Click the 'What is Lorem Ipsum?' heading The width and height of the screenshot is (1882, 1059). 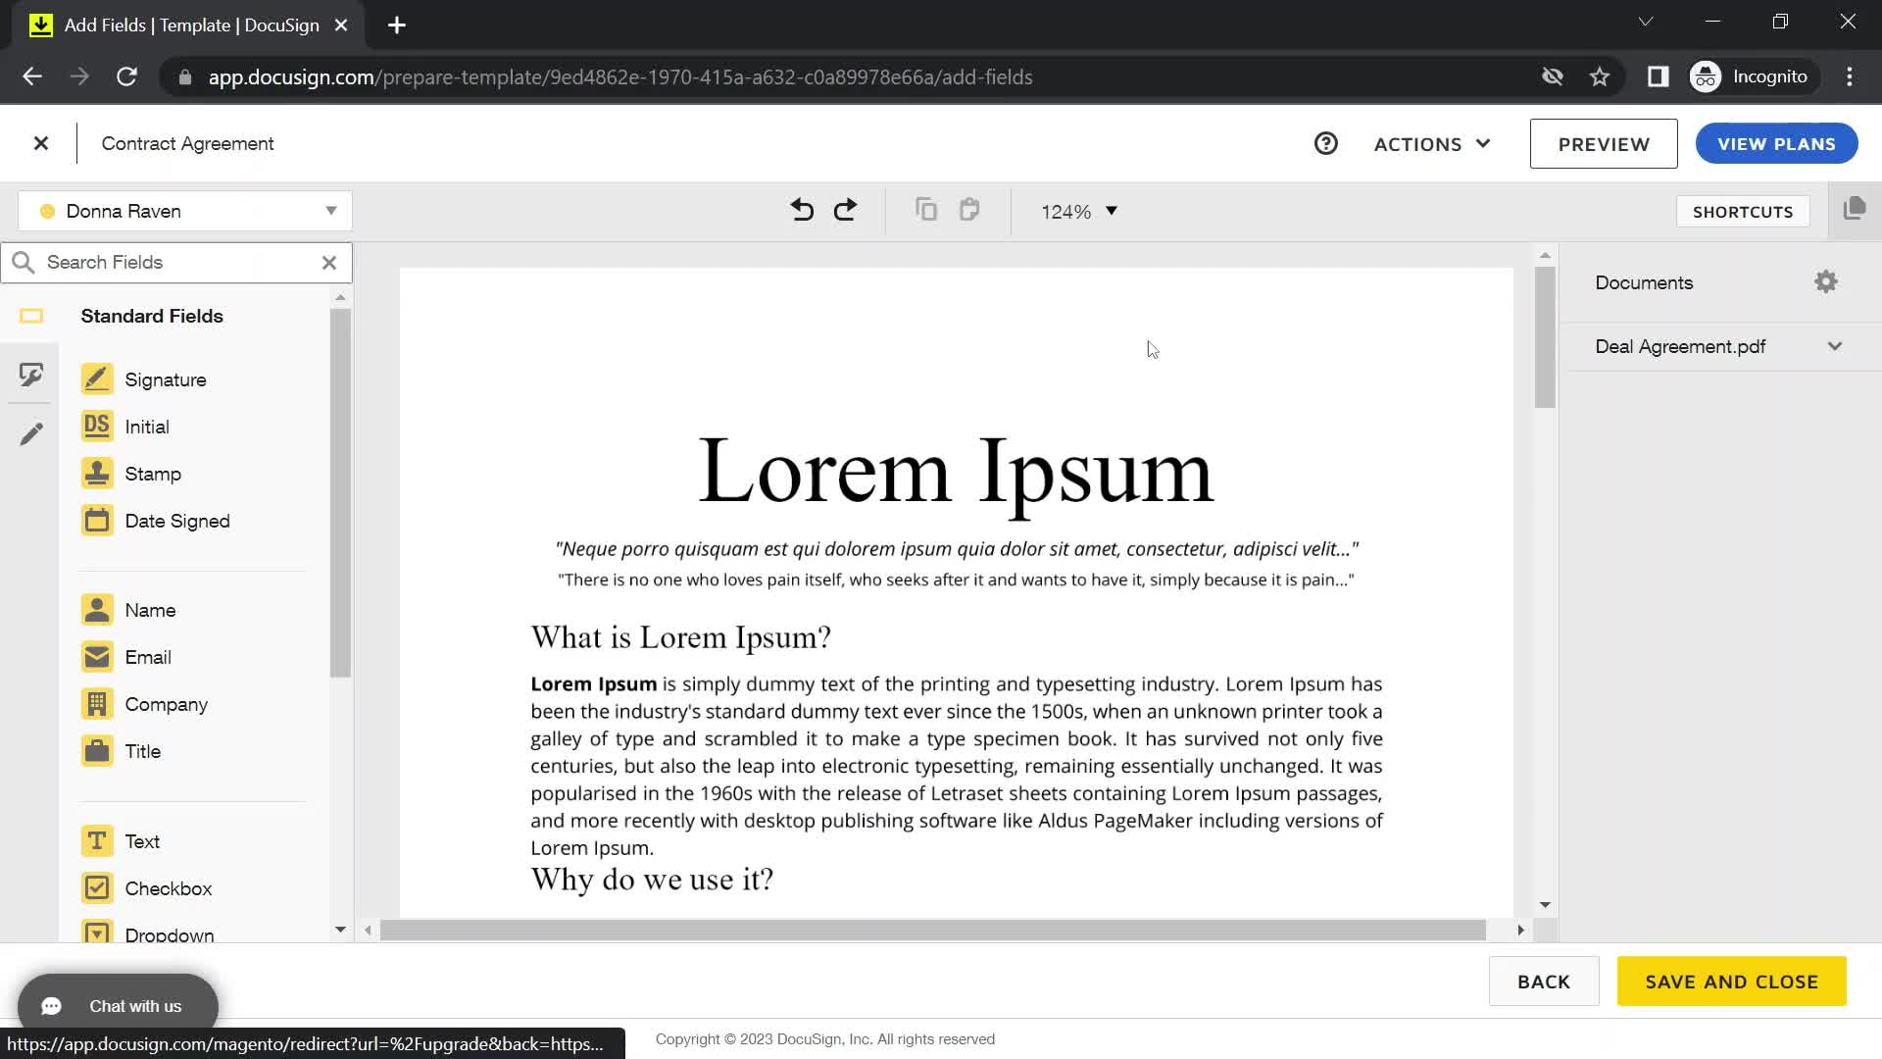680,638
